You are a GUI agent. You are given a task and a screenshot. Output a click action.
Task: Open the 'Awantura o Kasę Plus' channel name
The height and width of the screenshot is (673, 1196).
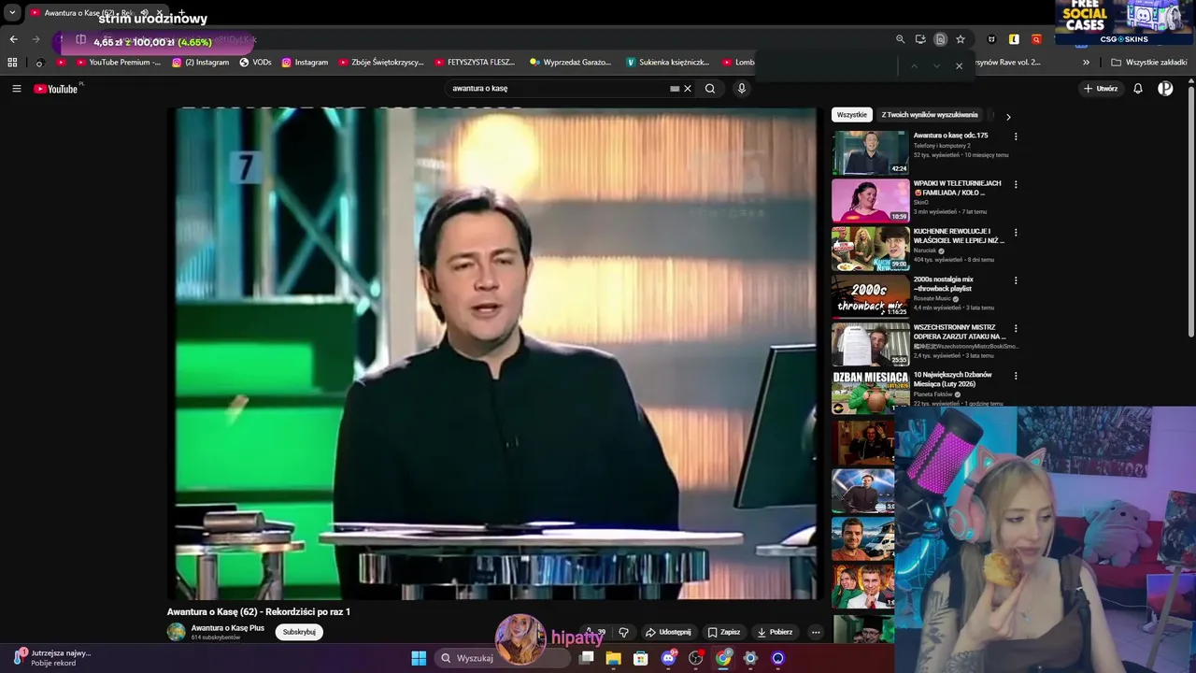[228, 628]
